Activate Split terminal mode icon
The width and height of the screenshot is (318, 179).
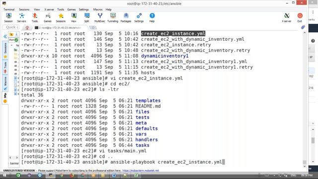point(87,17)
